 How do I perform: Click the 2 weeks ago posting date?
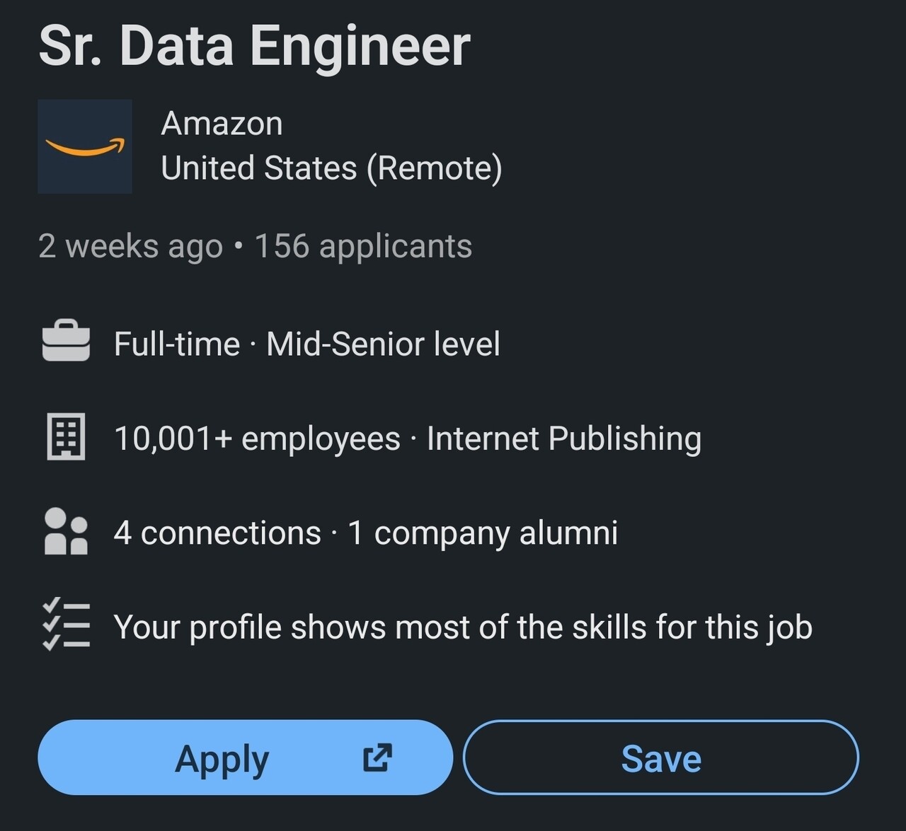click(130, 246)
